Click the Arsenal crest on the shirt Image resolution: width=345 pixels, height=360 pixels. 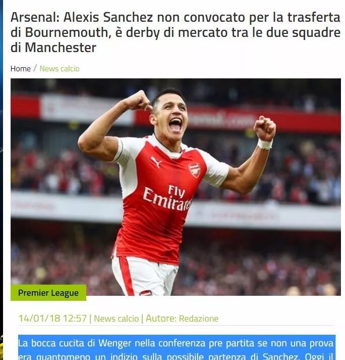(195, 170)
